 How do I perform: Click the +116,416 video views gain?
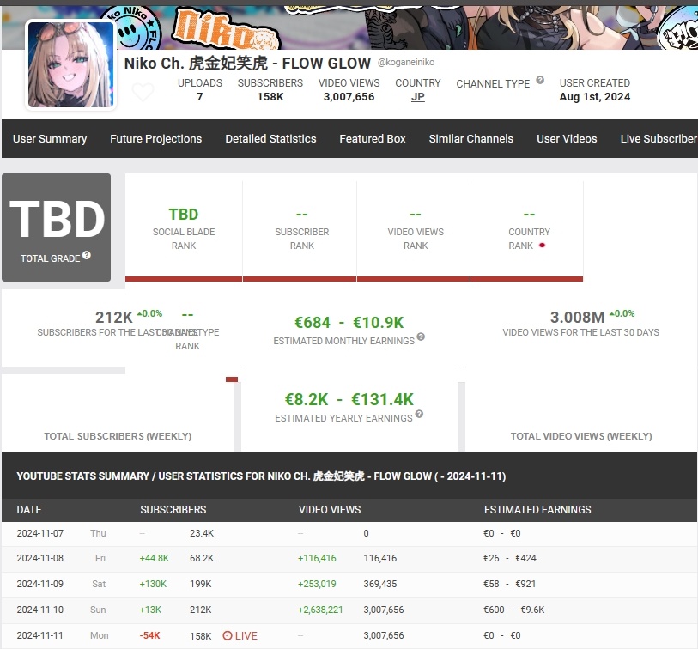coord(317,558)
